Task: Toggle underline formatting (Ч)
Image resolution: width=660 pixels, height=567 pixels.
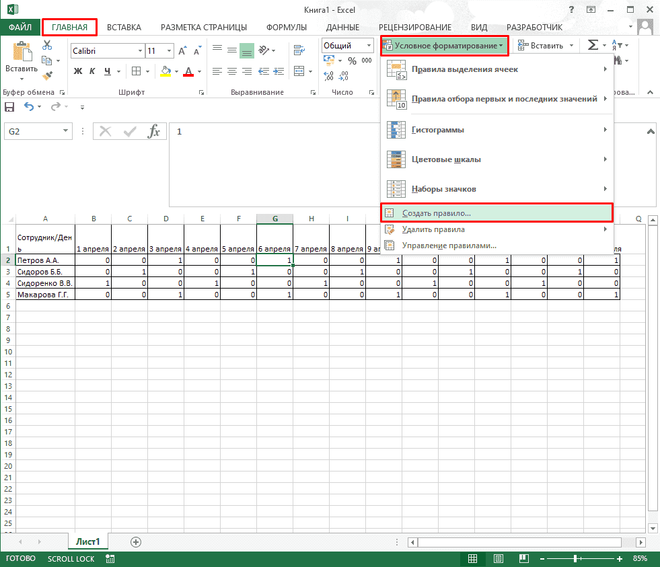Action: pyautogui.click(x=108, y=71)
